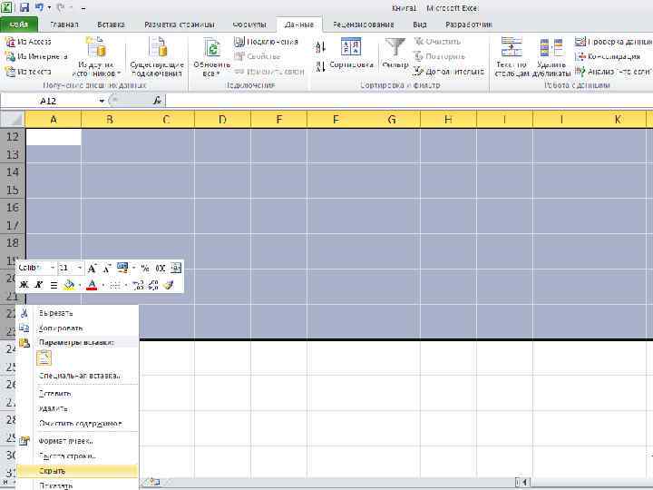
Task: Sort ascending with the A-Я icon
Action: (x=320, y=47)
